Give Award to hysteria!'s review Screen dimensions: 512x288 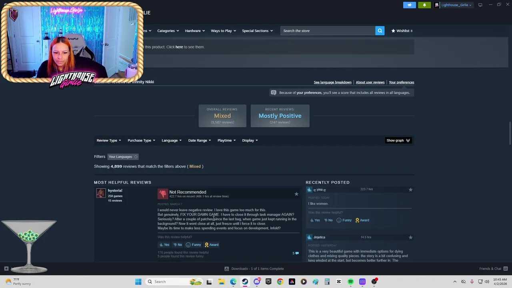coord(212,245)
